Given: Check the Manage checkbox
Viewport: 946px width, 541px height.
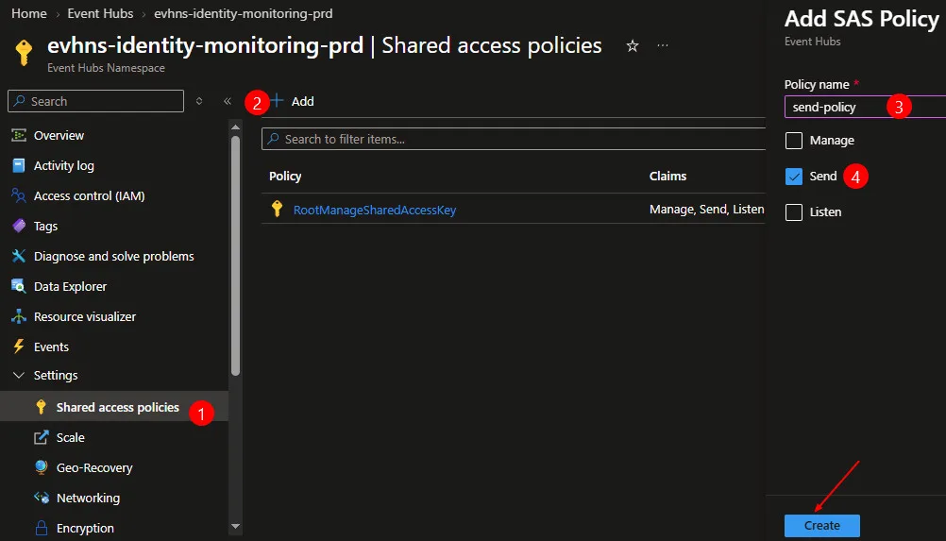Looking at the screenshot, I should point(794,141).
